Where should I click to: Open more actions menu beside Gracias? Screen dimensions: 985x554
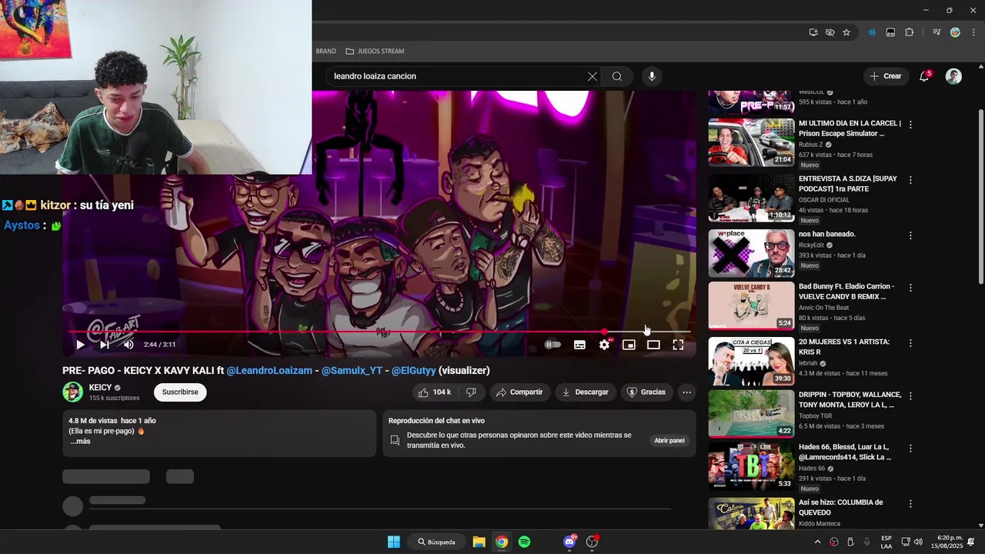click(687, 392)
